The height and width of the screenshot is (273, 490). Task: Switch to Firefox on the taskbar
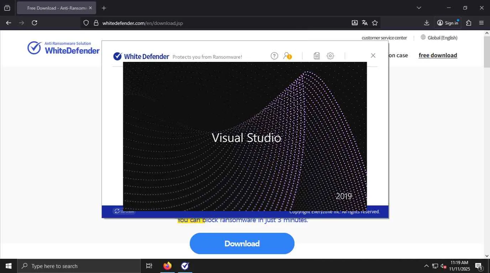[167, 266]
